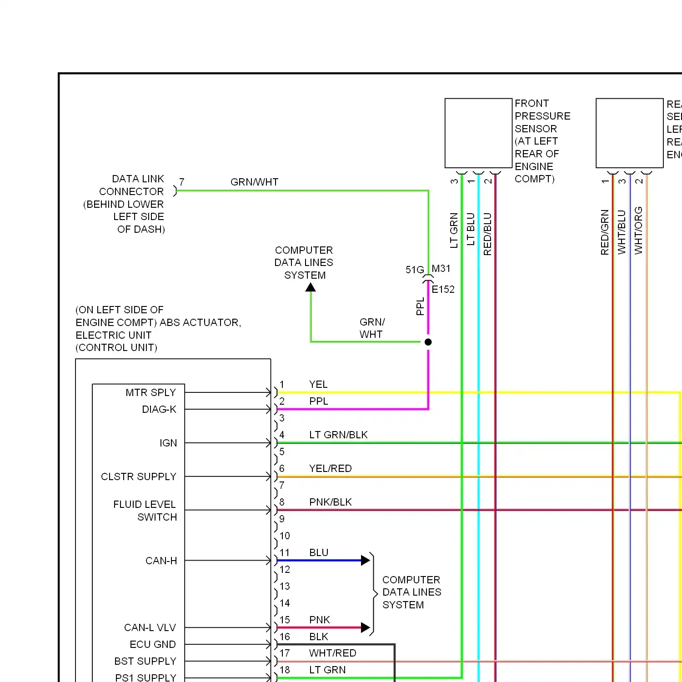Viewport: 682px width, 682px height.
Task: Click the PS1 SUPPLY terminal label
Action: (145, 677)
